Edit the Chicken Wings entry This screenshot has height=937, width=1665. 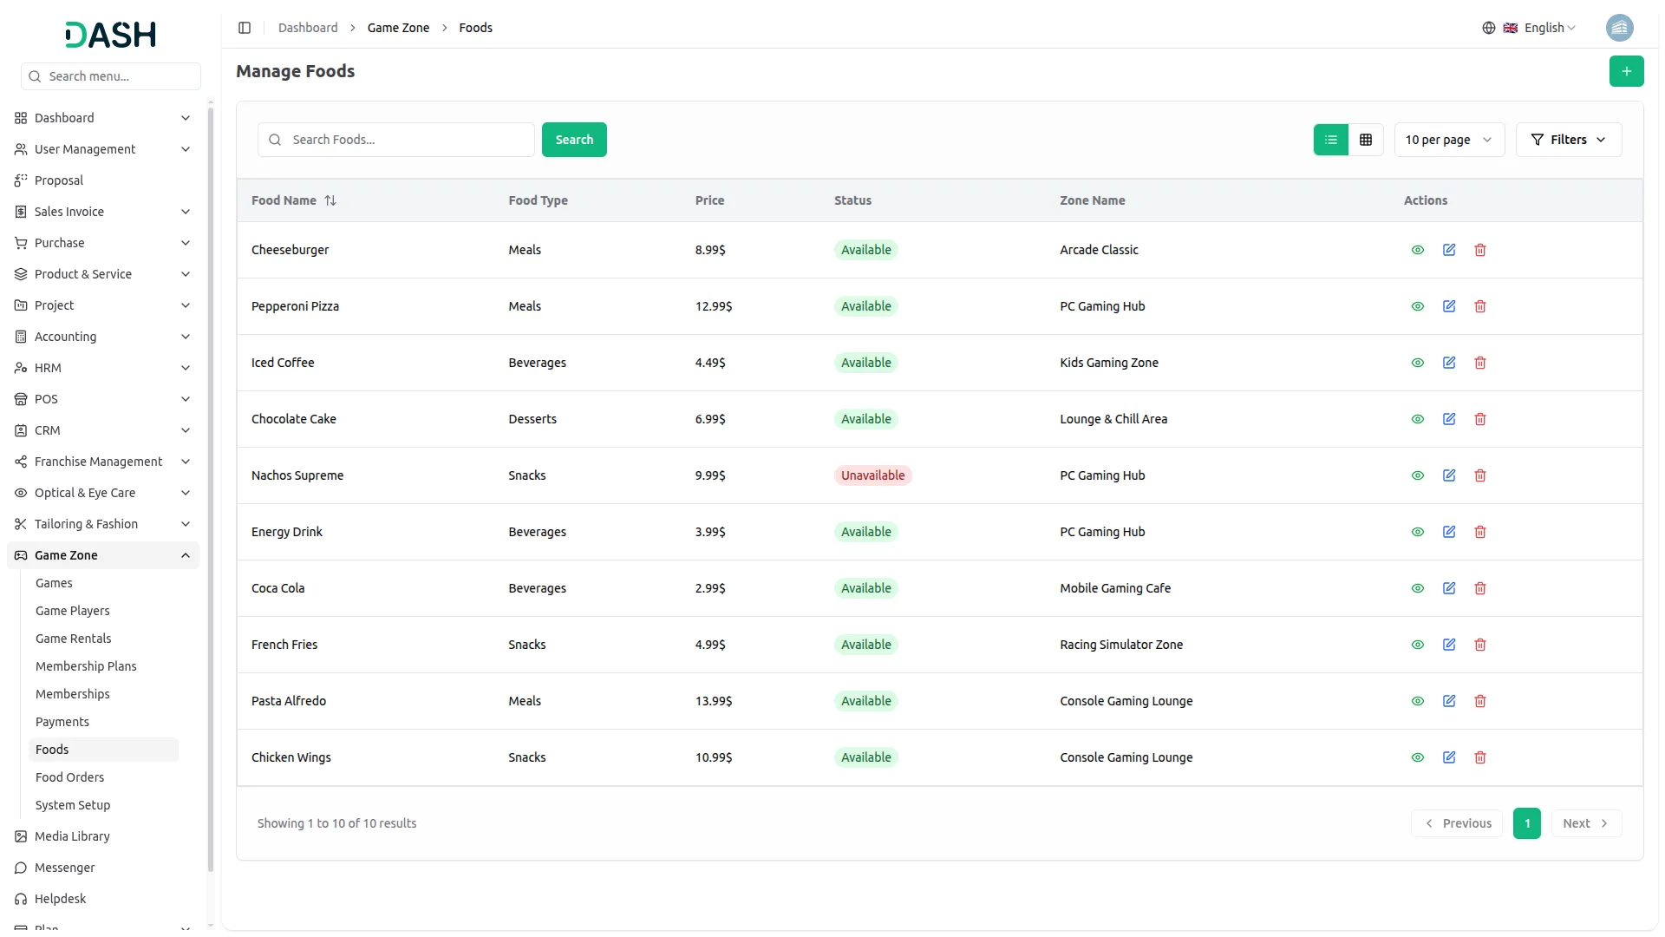[x=1449, y=757]
